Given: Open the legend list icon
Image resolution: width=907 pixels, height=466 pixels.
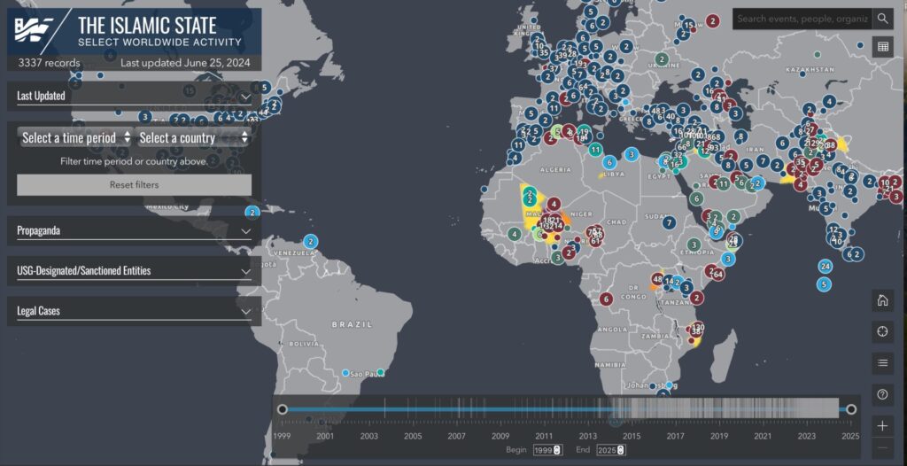Looking at the screenshot, I should pyautogui.click(x=883, y=363).
